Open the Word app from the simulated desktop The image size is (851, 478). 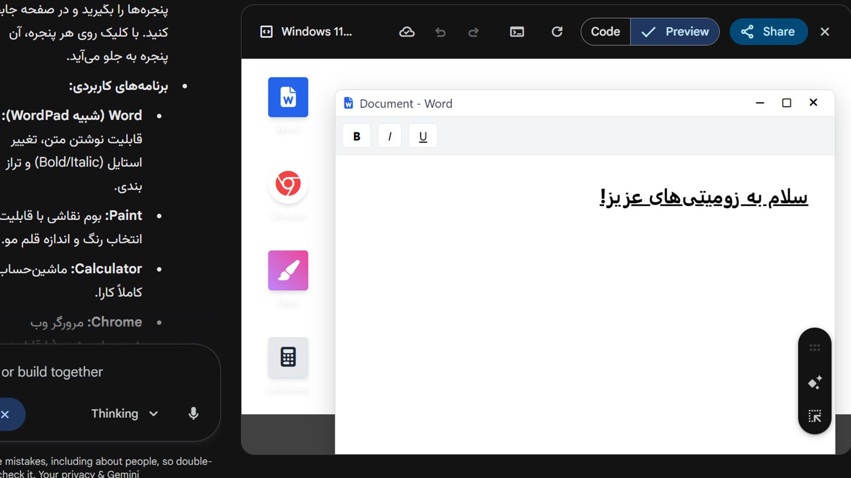288,97
